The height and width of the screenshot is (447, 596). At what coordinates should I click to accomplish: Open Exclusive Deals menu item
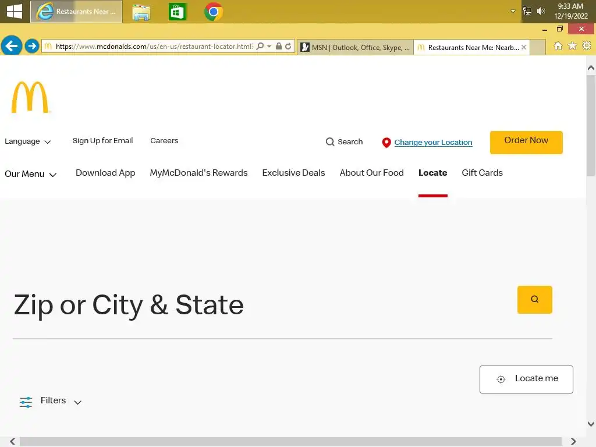click(293, 173)
